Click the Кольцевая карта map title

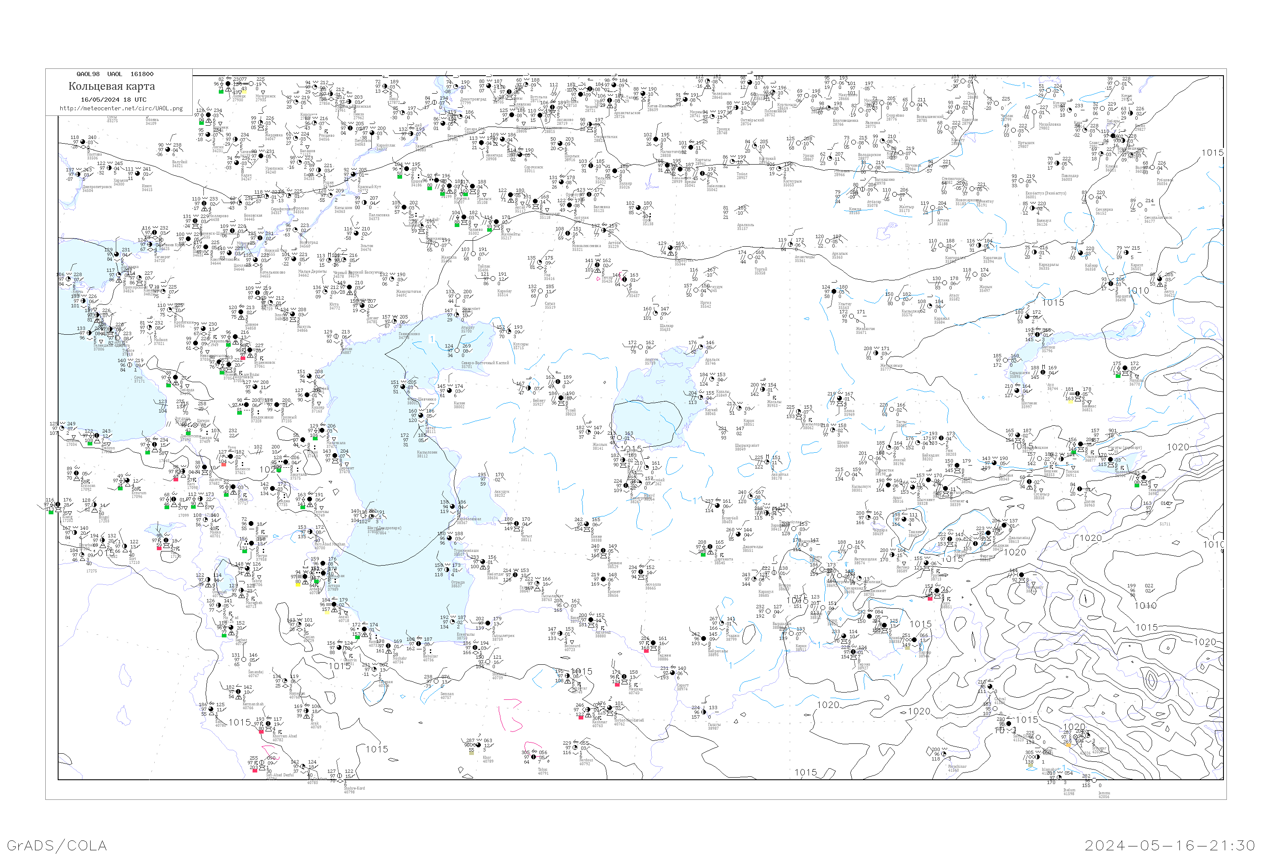point(112,86)
